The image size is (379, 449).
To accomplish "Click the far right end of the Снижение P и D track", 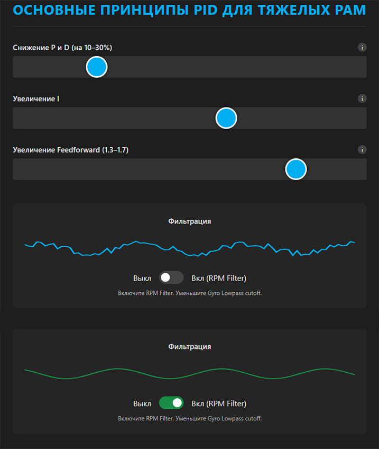I will pos(363,67).
